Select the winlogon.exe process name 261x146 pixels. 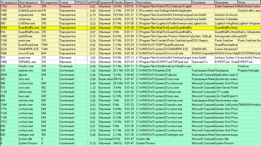click(x=26, y=135)
